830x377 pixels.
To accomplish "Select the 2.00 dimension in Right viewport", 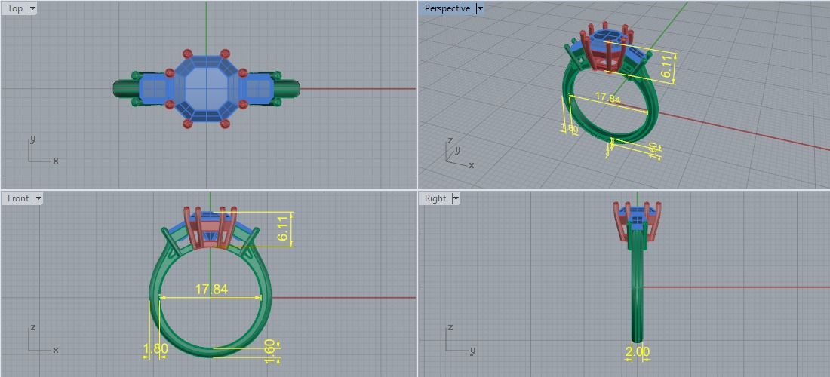I will click(637, 351).
